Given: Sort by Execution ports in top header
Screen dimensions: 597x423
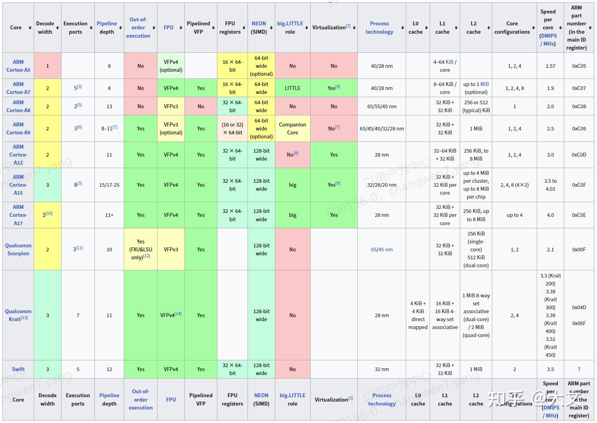Looking at the screenshot, I should click(x=92, y=28).
